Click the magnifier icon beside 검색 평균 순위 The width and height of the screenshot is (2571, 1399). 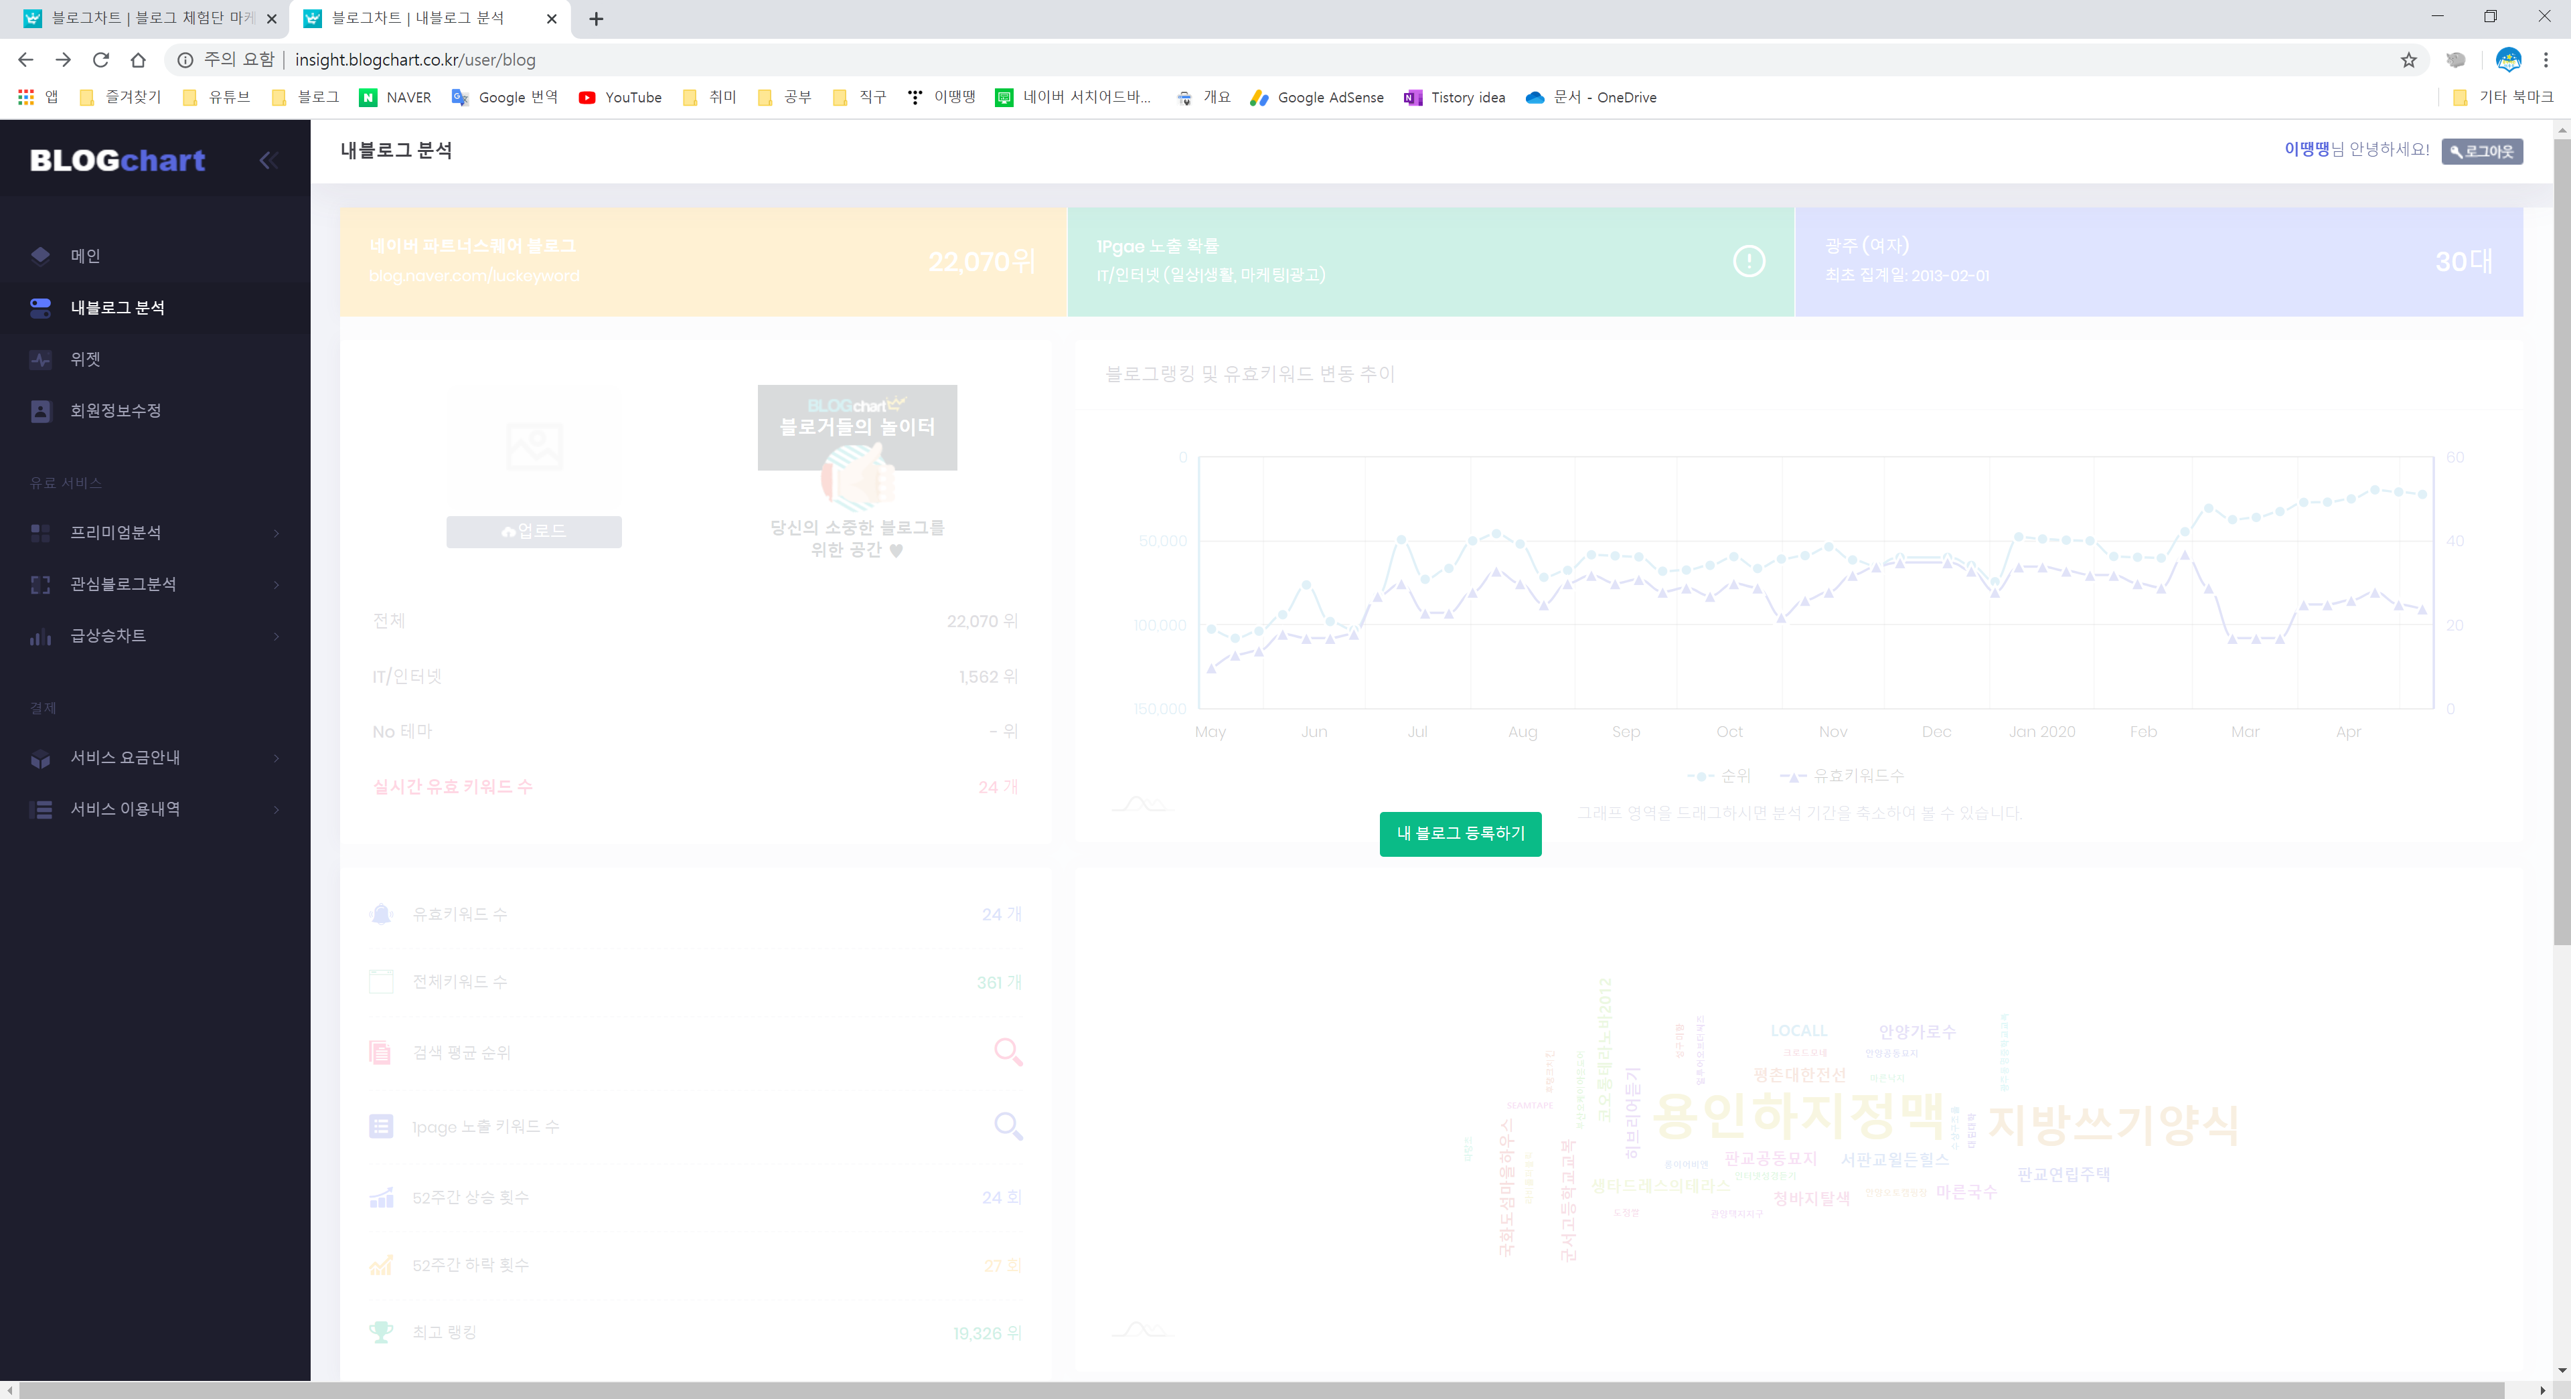[1008, 1052]
